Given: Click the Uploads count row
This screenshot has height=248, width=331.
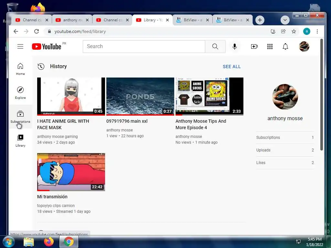Looking at the screenshot, I should 285,150.
